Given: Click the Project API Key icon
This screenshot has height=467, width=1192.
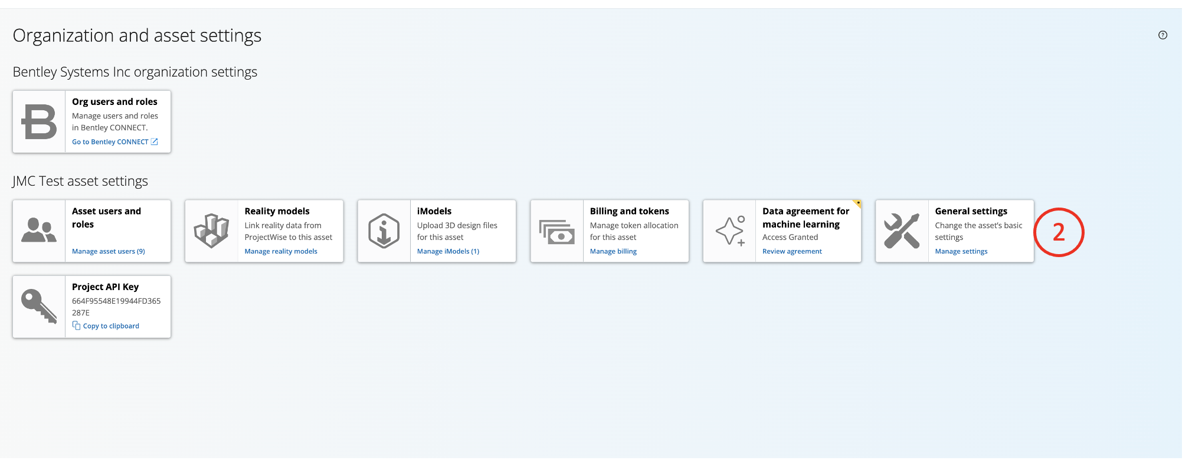Looking at the screenshot, I should click(x=39, y=307).
